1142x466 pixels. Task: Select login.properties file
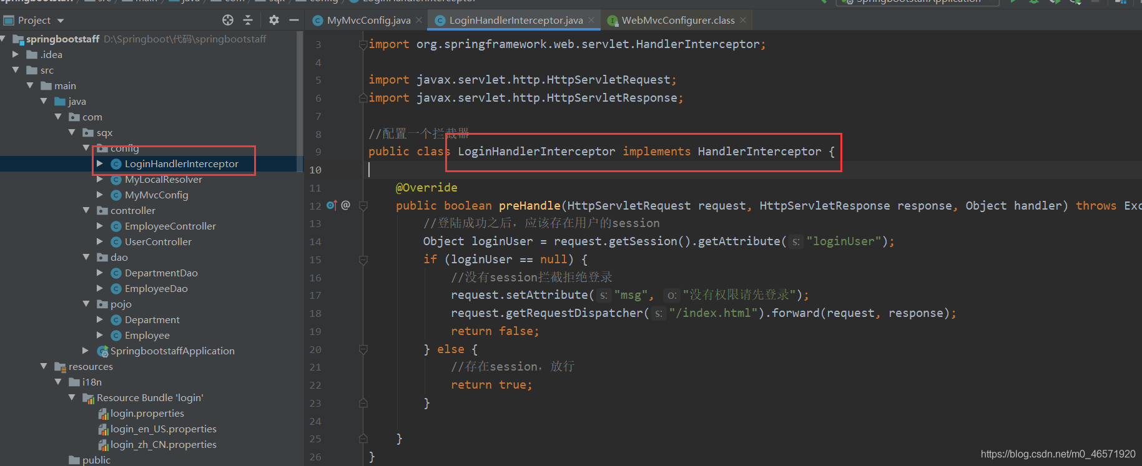147,414
